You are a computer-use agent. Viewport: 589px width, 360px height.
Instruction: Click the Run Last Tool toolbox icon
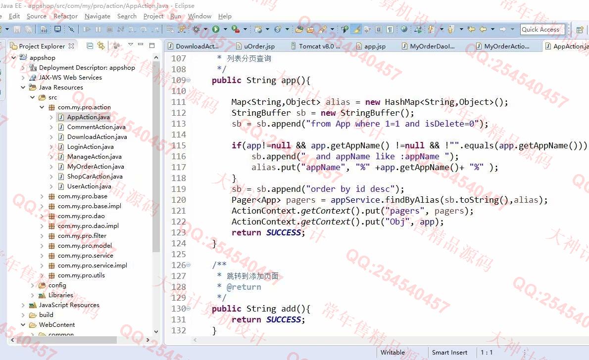[x=236, y=29]
